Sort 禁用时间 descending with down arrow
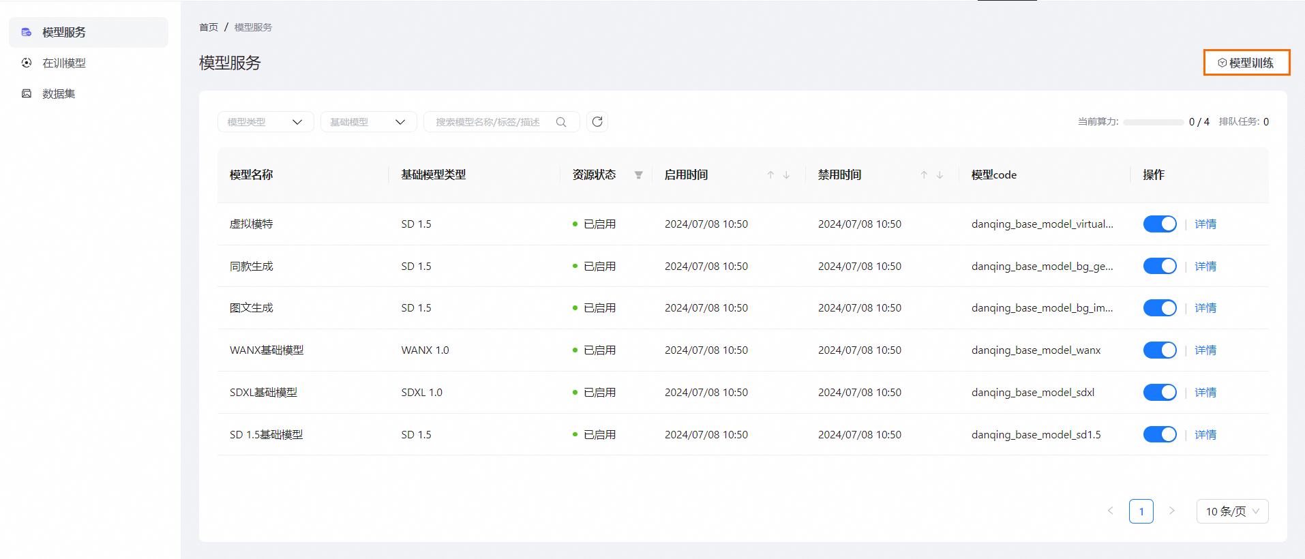The height and width of the screenshot is (559, 1305). click(940, 175)
